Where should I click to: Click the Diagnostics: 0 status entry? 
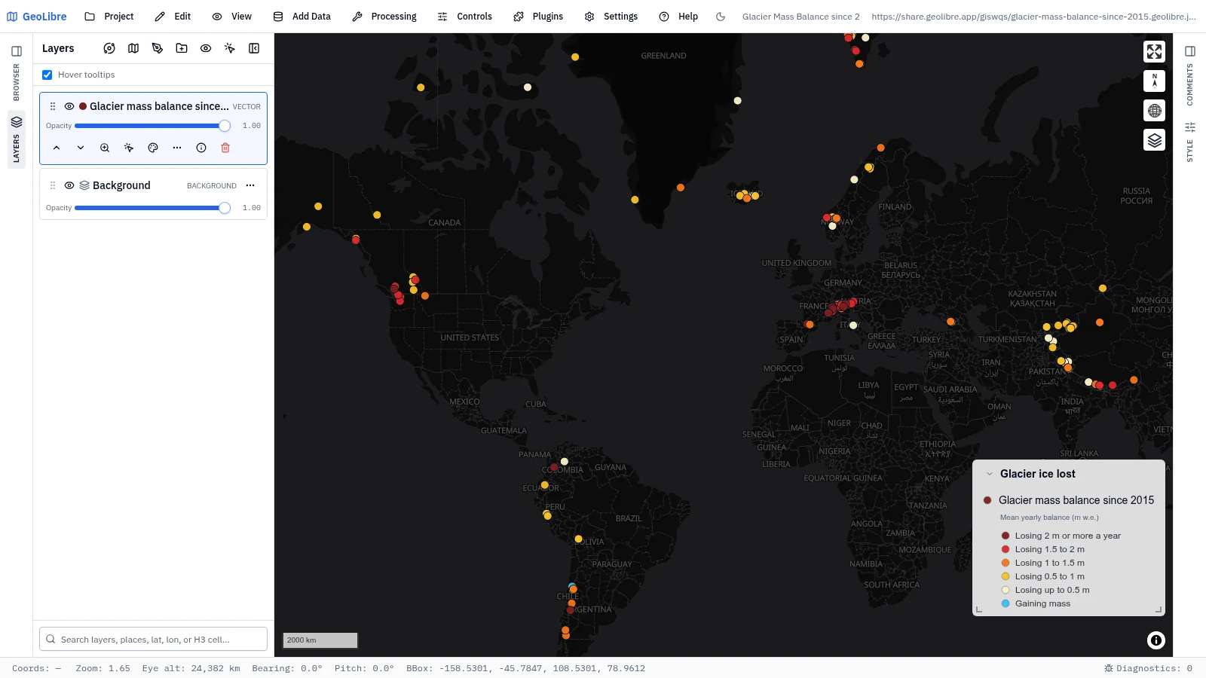pyautogui.click(x=1148, y=668)
